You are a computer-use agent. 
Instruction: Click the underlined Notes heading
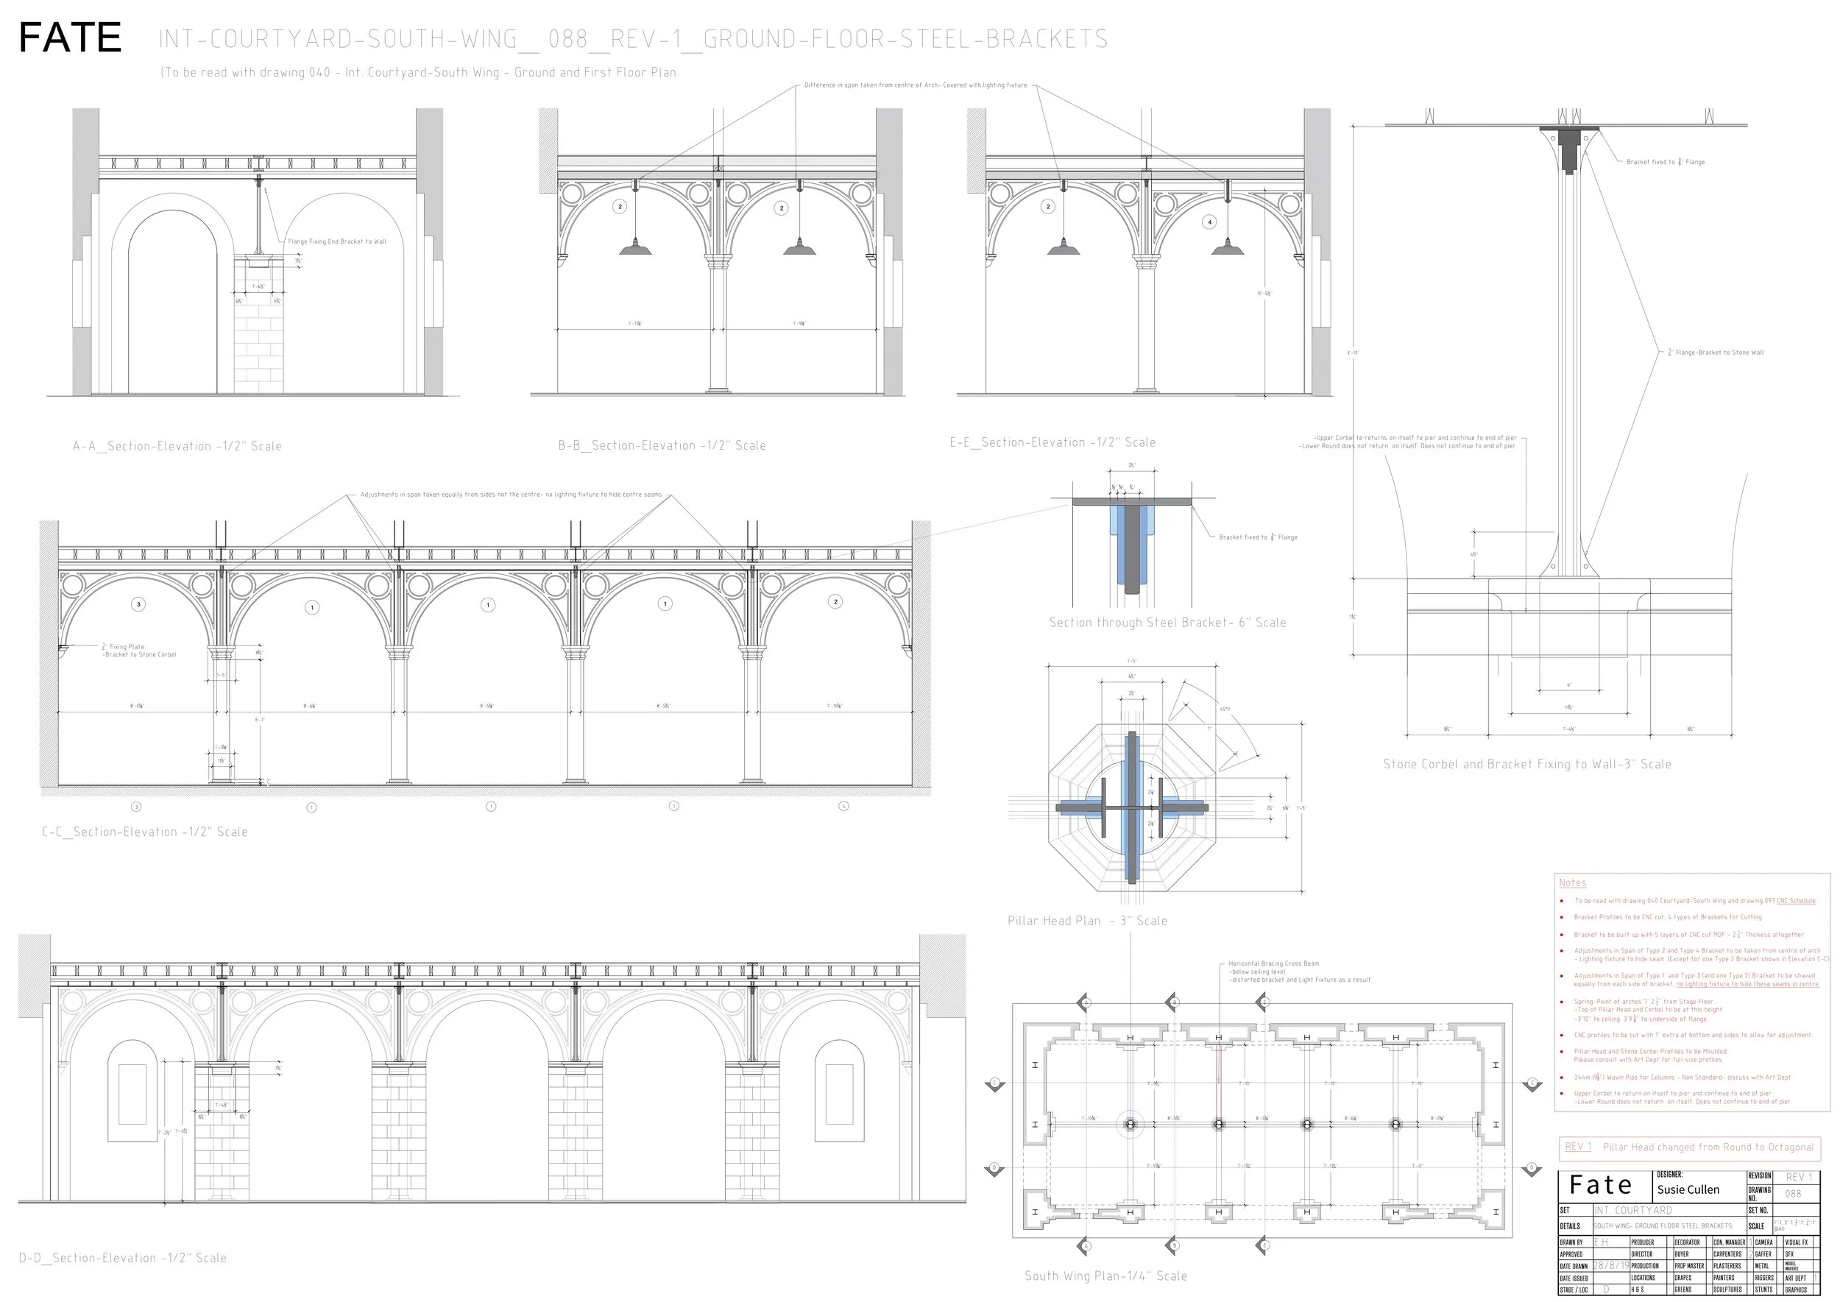(x=1571, y=882)
